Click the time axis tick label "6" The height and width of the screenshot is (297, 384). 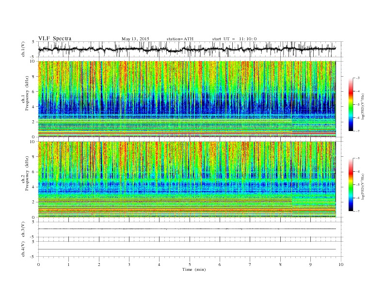220,264
